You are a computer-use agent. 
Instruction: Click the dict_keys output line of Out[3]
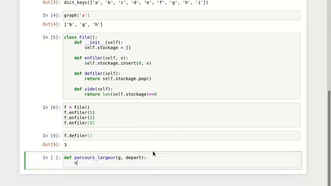136,3
